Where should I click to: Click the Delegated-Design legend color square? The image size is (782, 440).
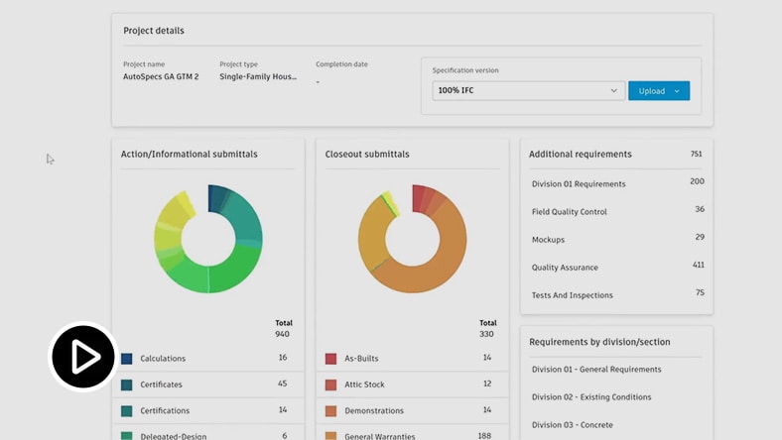coord(126,435)
